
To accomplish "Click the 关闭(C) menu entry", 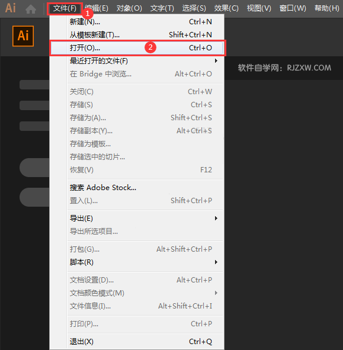I will pos(137,92).
